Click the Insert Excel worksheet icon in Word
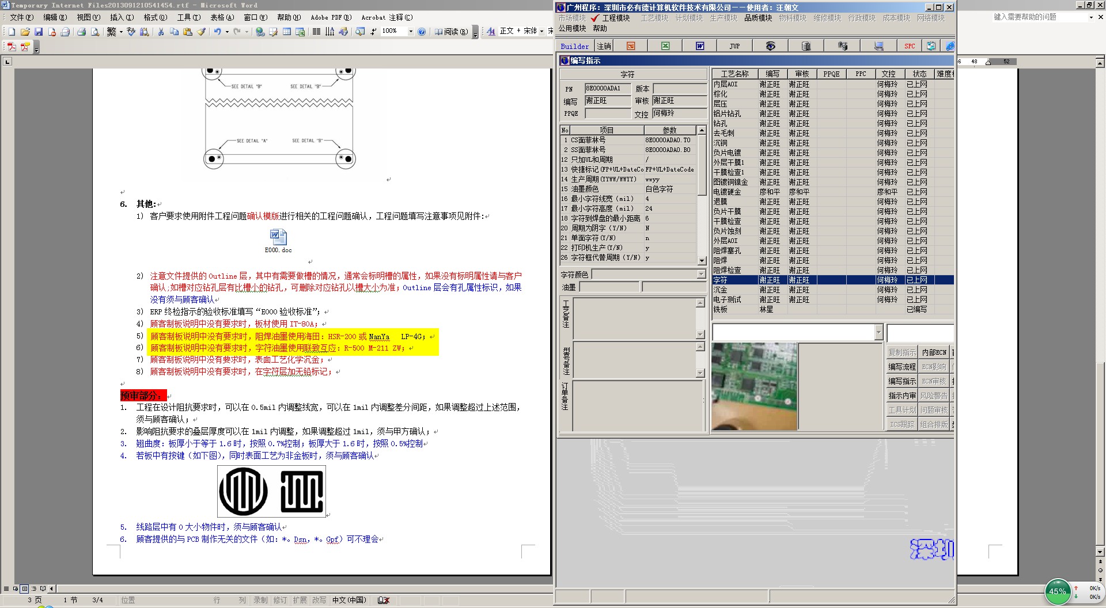Viewport: 1106px width, 608px height. click(300, 32)
